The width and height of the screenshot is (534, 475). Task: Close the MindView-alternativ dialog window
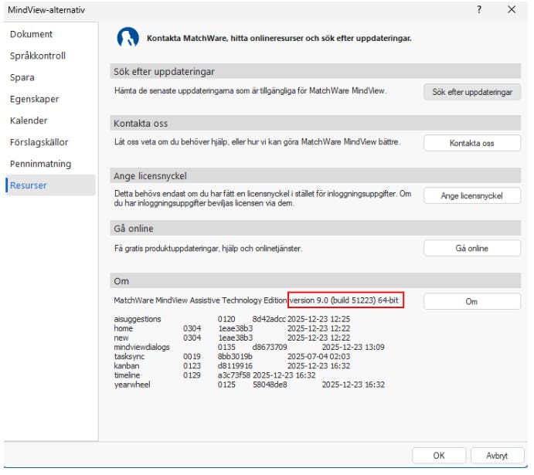point(512,10)
